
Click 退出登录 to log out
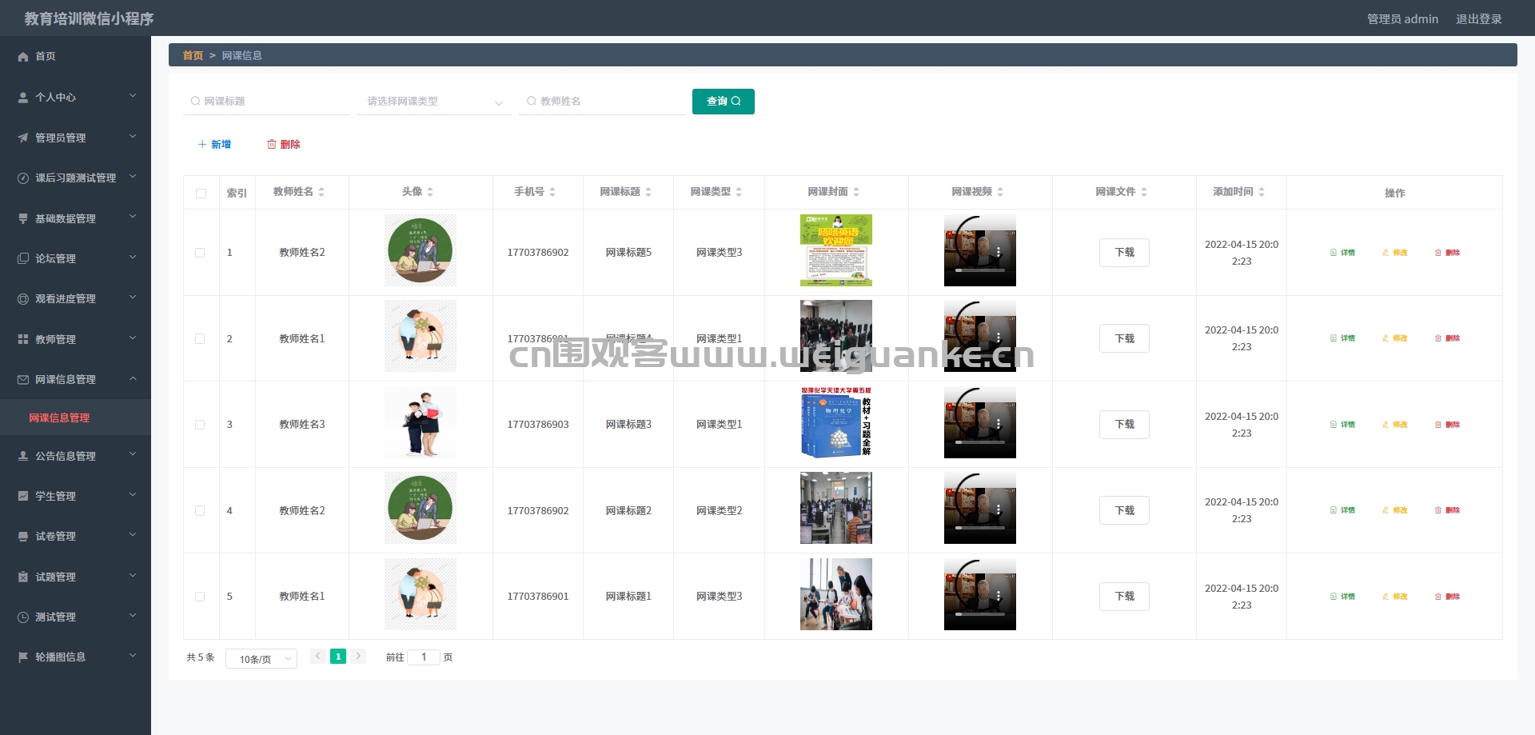1478,18
